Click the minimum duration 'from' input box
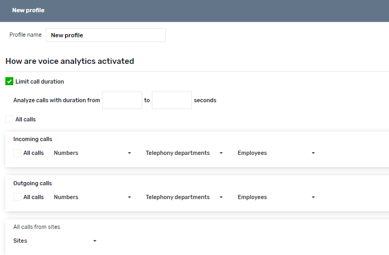The height and width of the screenshot is (255, 389). [x=122, y=100]
